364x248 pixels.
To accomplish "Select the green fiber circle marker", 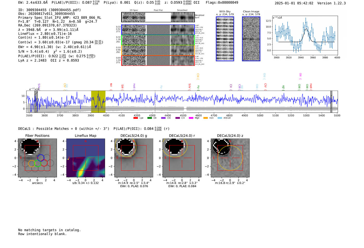I will coord(38,163).
